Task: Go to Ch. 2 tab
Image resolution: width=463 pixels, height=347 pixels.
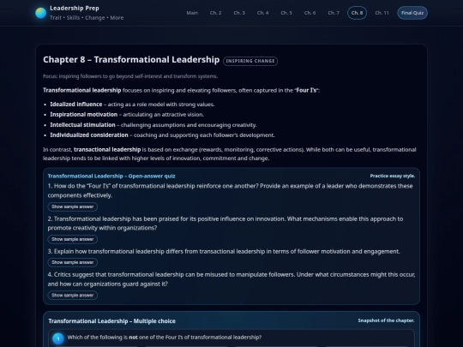Action: click(x=215, y=13)
